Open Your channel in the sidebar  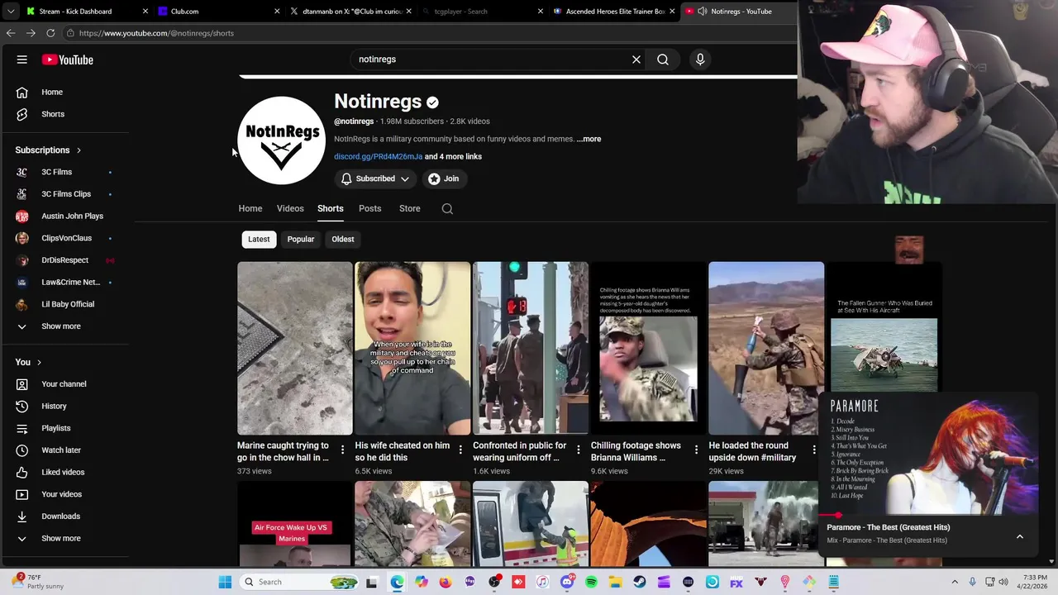64,384
